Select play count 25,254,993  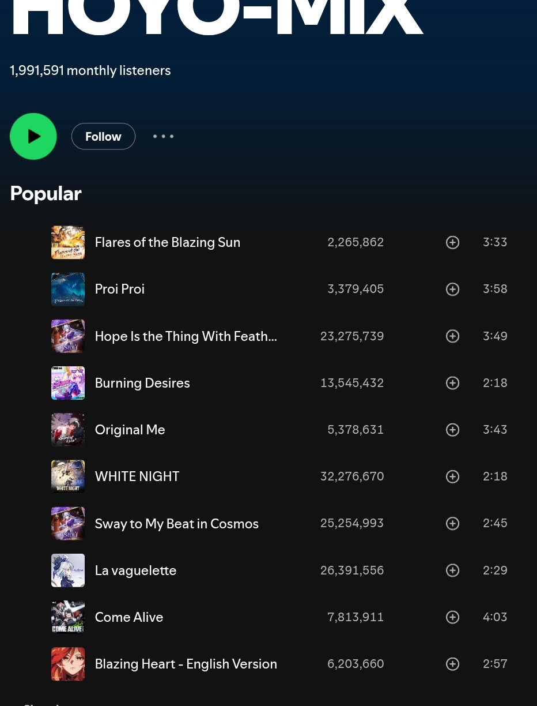pyautogui.click(x=352, y=523)
